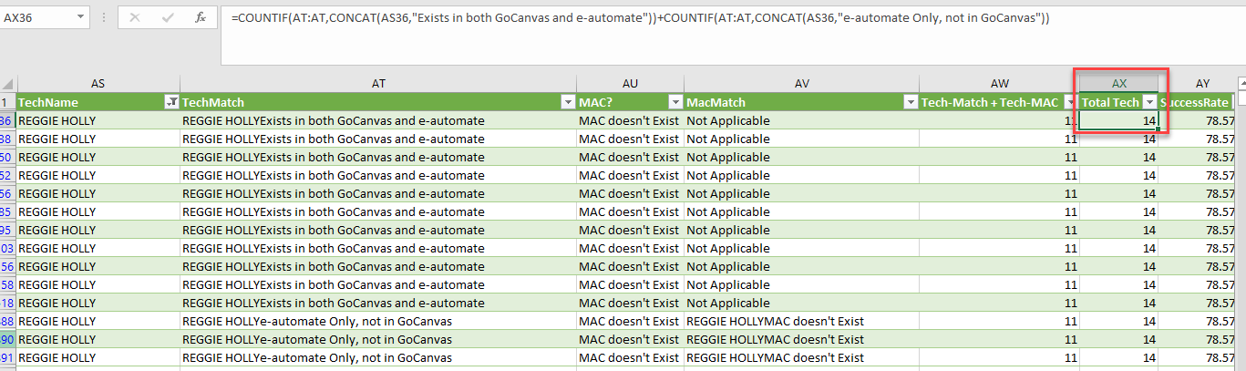Open the TechName filtered column button
This screenshot has width=1246, height=371.
[x=170, y=102]
